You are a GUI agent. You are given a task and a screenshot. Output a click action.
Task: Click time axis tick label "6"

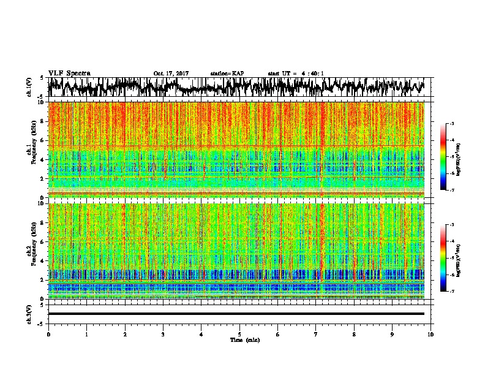278,335
